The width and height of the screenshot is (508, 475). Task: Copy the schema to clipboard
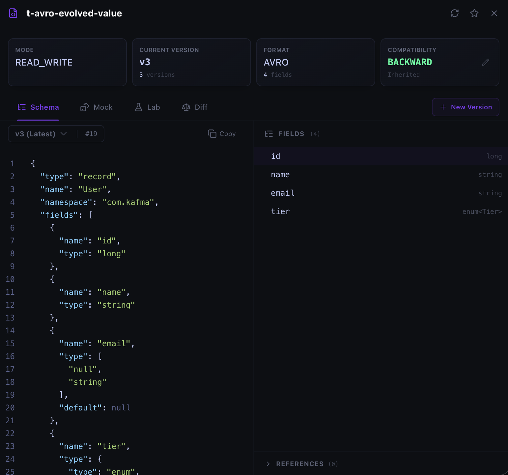coord(222,134)
